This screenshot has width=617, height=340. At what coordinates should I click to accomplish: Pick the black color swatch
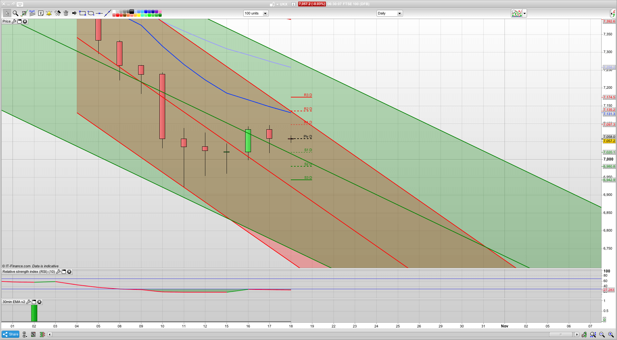tap(132, 12)
